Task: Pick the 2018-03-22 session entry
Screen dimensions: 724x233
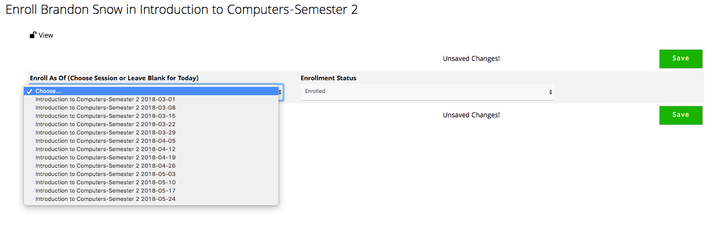Action: click(x=151, y=125)
